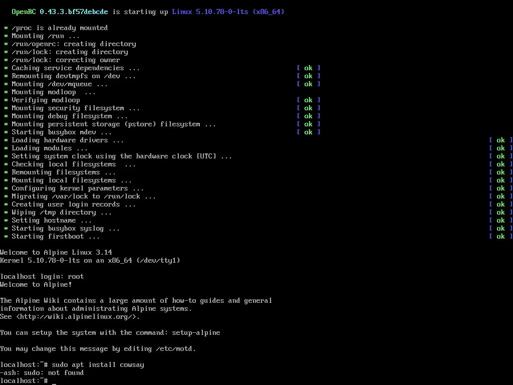Click the "localhost login: root" line
The image size is (513, 385).
[x=42, y=277]
